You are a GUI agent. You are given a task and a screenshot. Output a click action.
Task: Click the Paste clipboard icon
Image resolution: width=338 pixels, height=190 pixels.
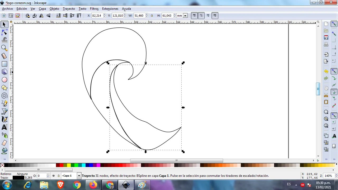click(x=326, y=102)
